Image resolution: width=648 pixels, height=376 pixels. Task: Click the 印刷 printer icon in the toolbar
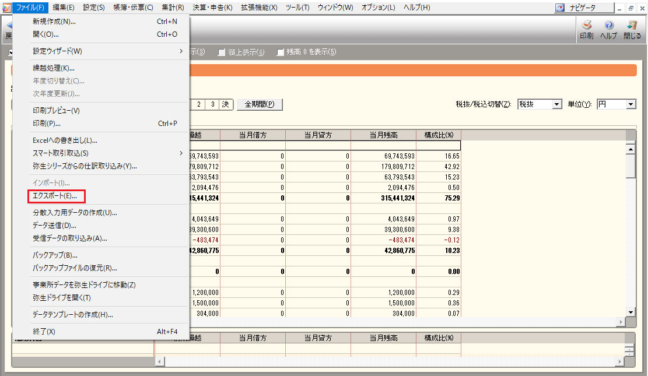[586, 26]
